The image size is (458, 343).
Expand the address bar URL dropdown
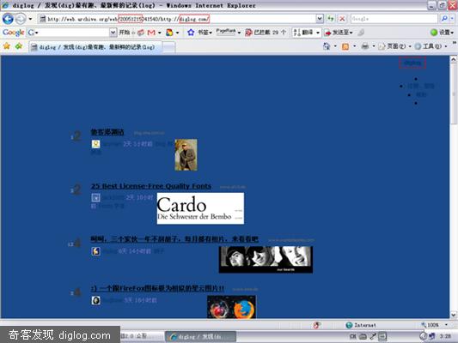pyautogui.click(x=320, y=19)
